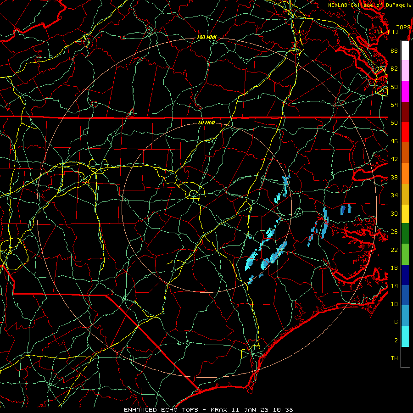Click the cyan legend swatch near 2
Screen dimensions: 413x413
pos(405,336)
